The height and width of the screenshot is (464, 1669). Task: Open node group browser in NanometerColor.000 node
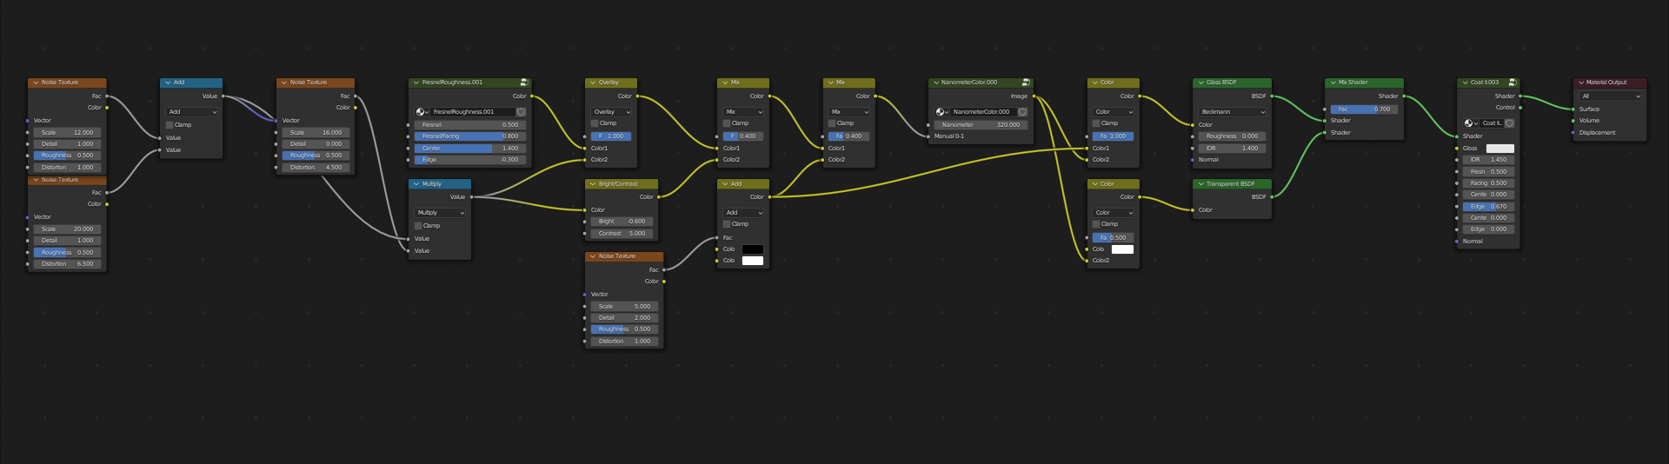[941, 112]
